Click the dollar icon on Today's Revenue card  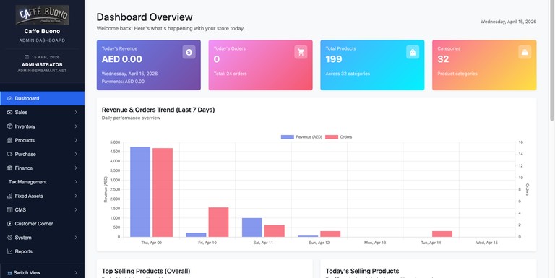(x=189, y=52)
